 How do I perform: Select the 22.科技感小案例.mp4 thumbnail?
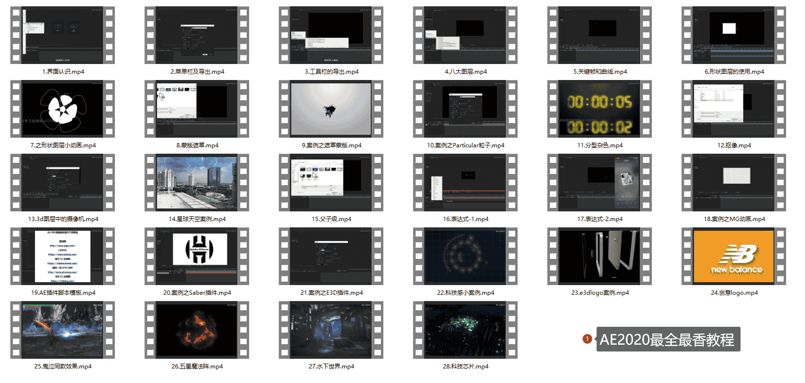pos(465,256)
